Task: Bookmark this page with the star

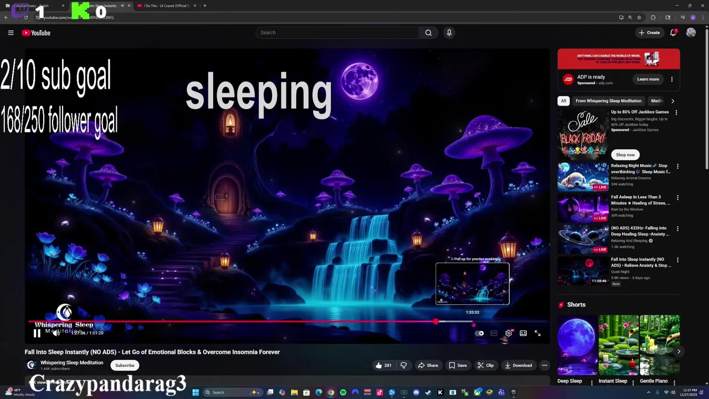Action: click(639, 17)
